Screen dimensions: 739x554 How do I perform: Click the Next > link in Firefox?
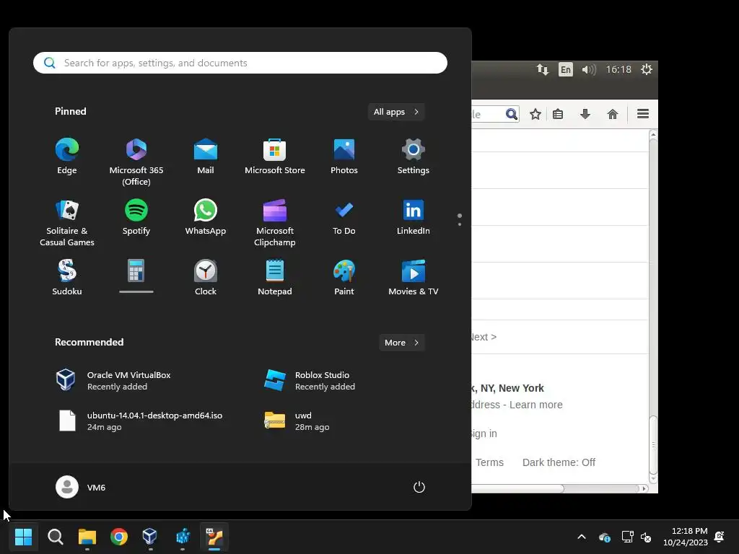(x=484, y=337)
